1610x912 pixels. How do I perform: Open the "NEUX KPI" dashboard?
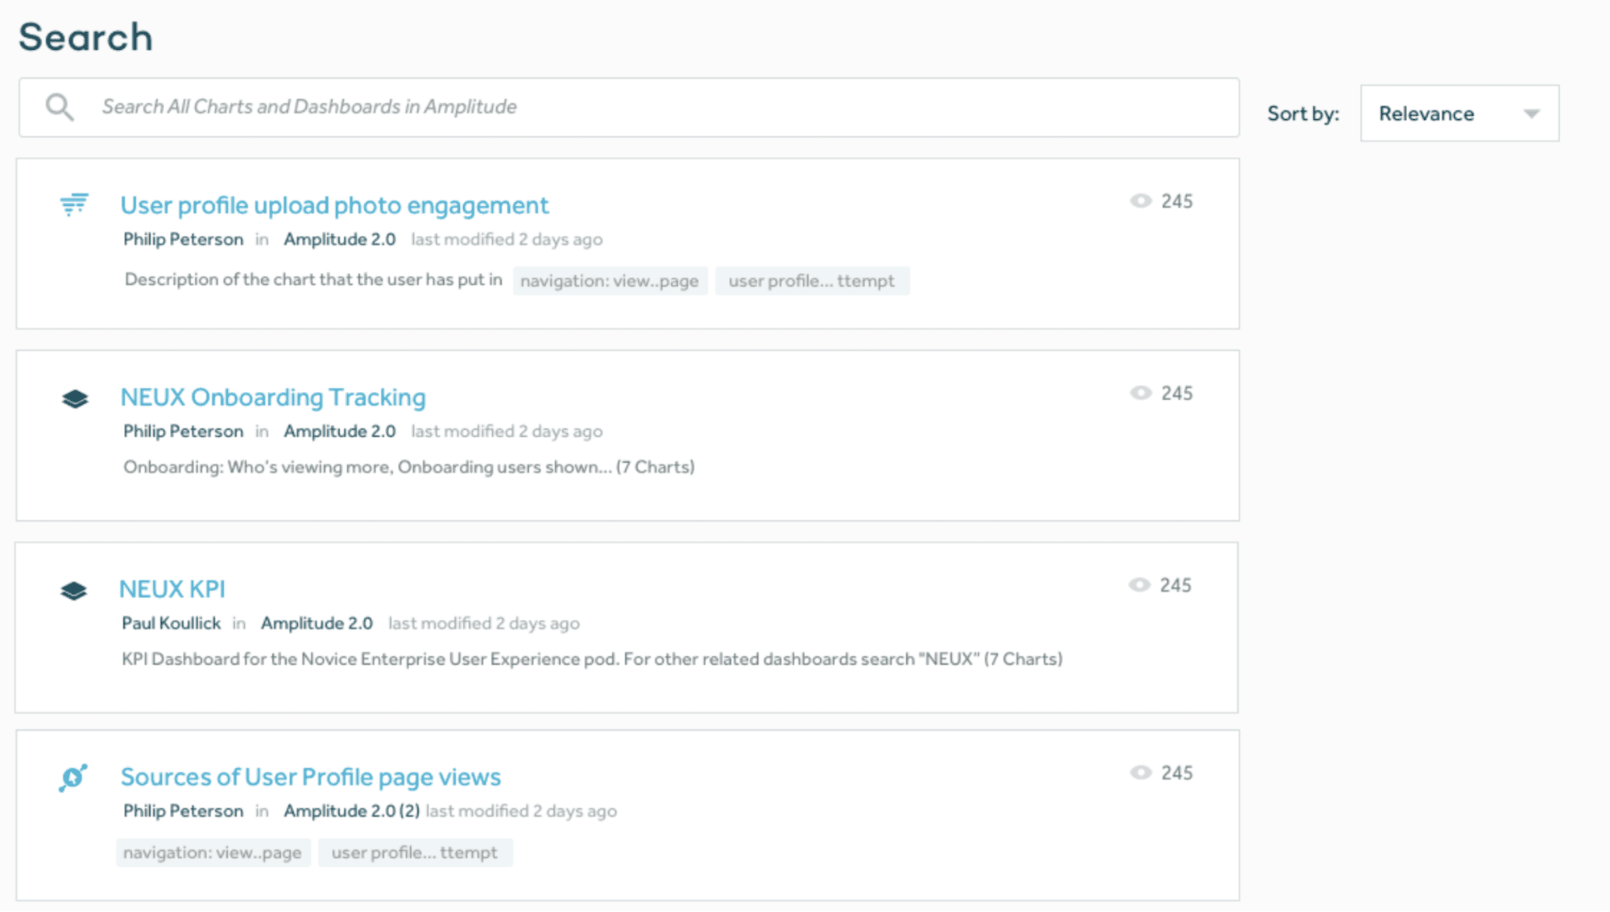tap(172, 588)
